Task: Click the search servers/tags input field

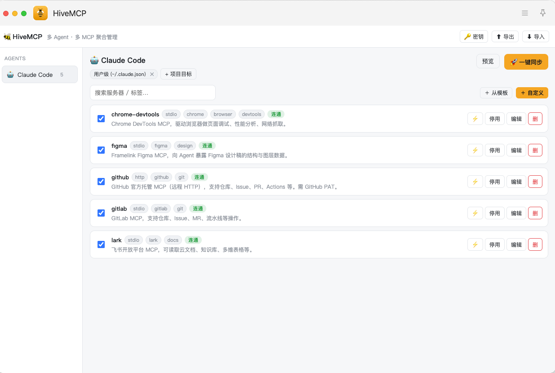Action: click(153, 93)
